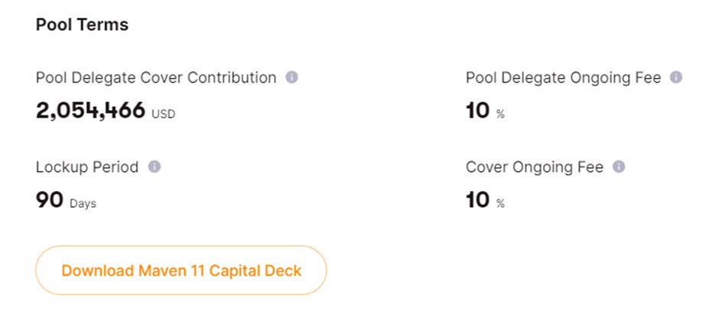Viewport: 719px width, 314px height.
Task: Download the Maven 11 Capital Deck
Action: pos(181,270)
